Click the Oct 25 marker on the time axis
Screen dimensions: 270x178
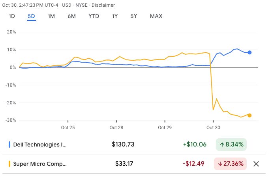pyautogui.click(x=68, y=128)
